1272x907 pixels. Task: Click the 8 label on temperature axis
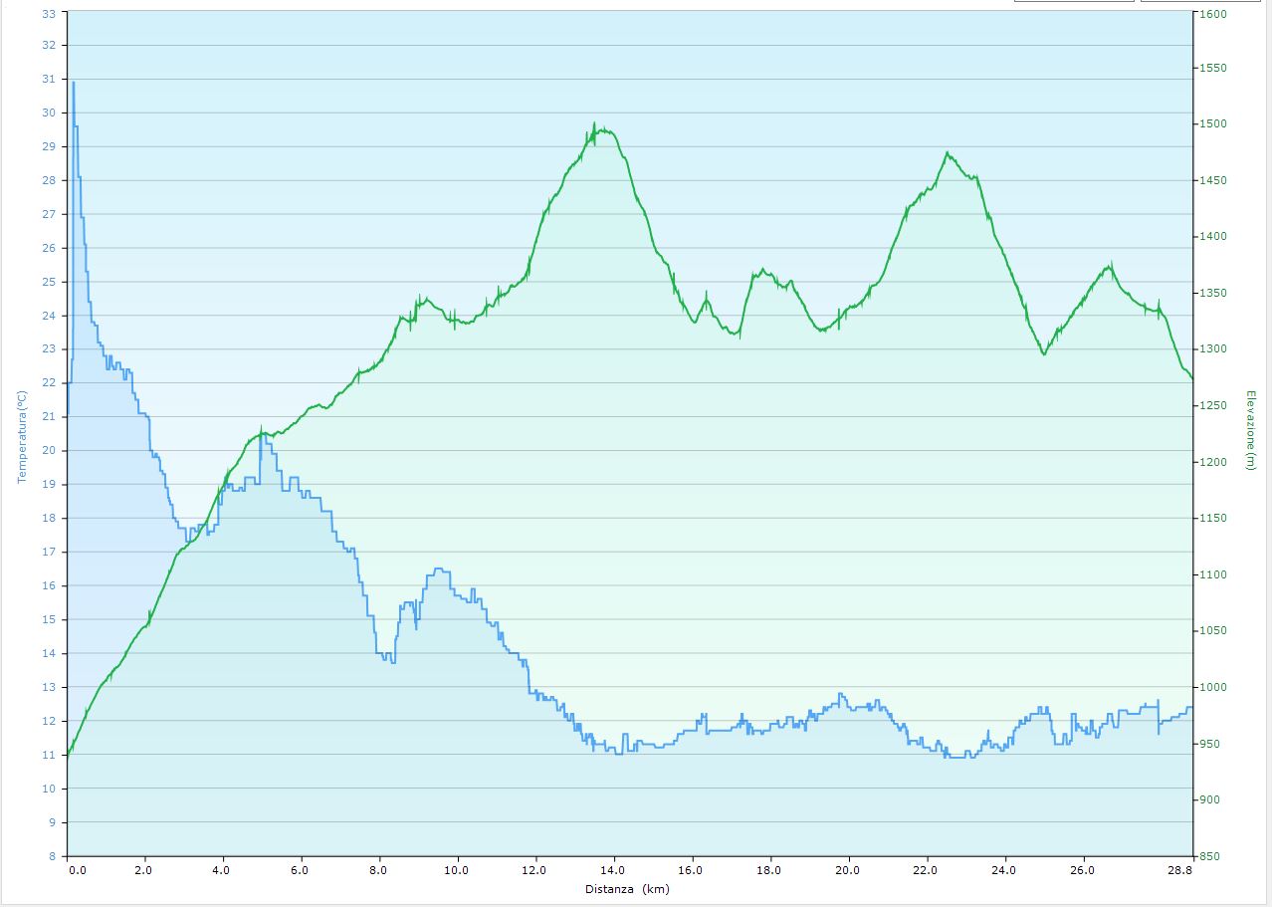pos(52,856)
